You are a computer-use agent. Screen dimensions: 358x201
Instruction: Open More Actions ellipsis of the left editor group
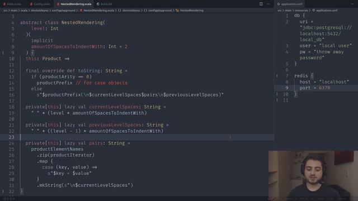(268, 4)
